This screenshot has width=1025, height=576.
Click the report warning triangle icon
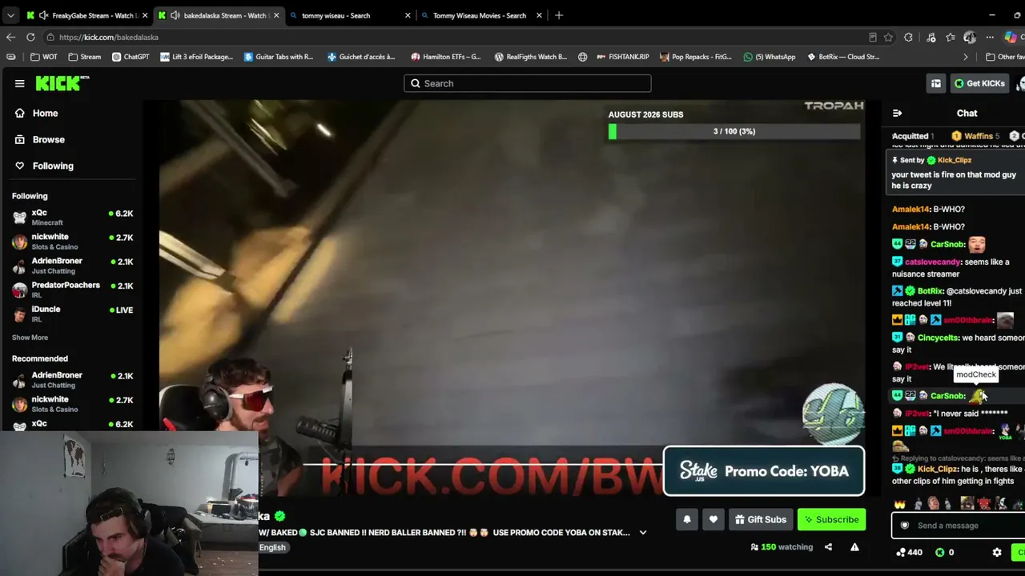[x=854, y=547]
